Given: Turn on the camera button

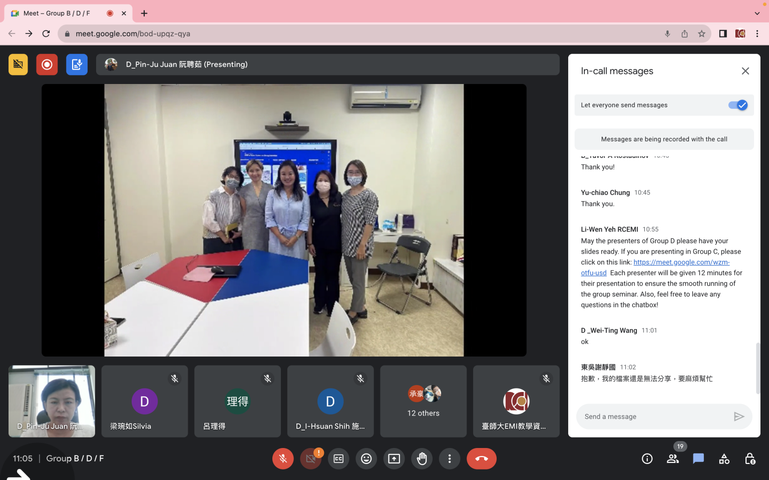Looking at the screenshot, I should tap(311, 458).
